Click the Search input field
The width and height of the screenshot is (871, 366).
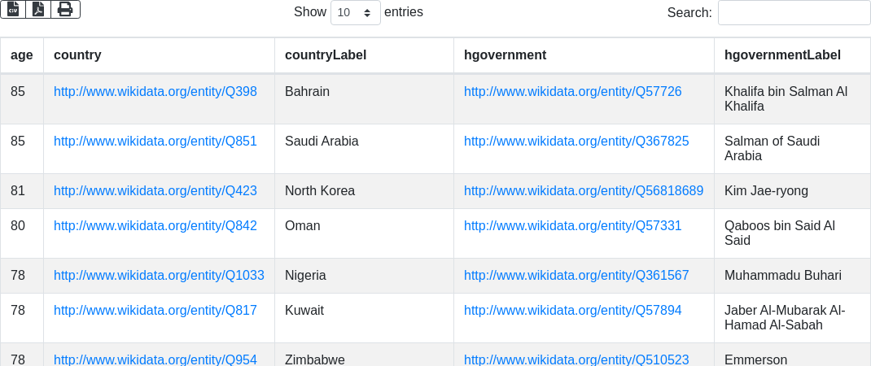tap(794, 12)
